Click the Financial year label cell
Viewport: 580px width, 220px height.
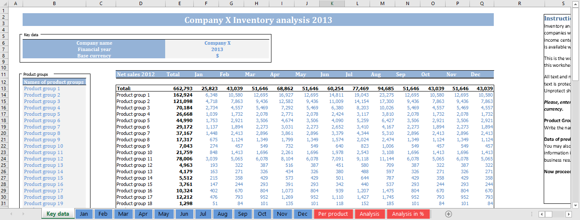[x=94, y=49]
